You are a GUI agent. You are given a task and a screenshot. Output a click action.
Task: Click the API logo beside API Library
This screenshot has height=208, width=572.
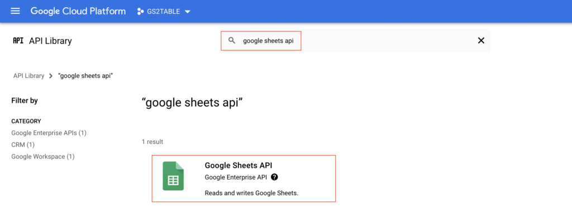click(x=18, y=41)
